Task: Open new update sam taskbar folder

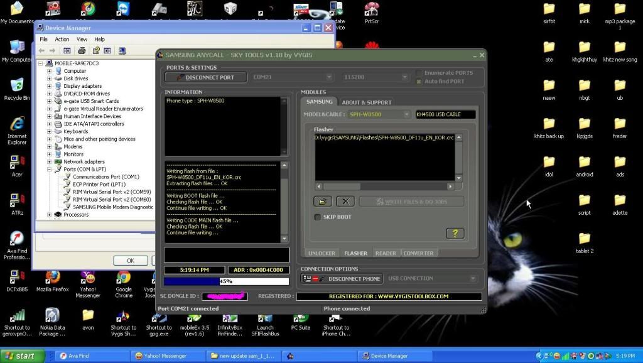Action: 245,355
